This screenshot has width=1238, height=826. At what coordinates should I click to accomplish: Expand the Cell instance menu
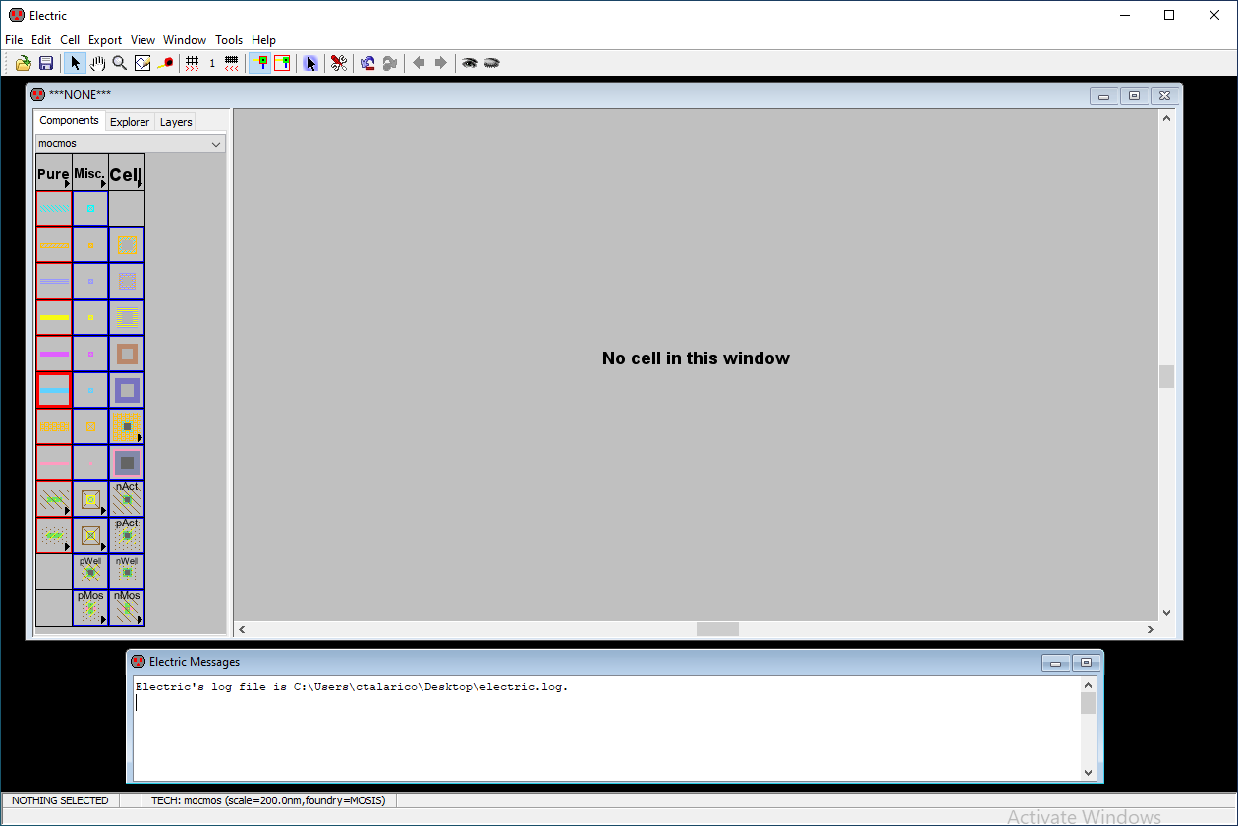click(127, 173)
